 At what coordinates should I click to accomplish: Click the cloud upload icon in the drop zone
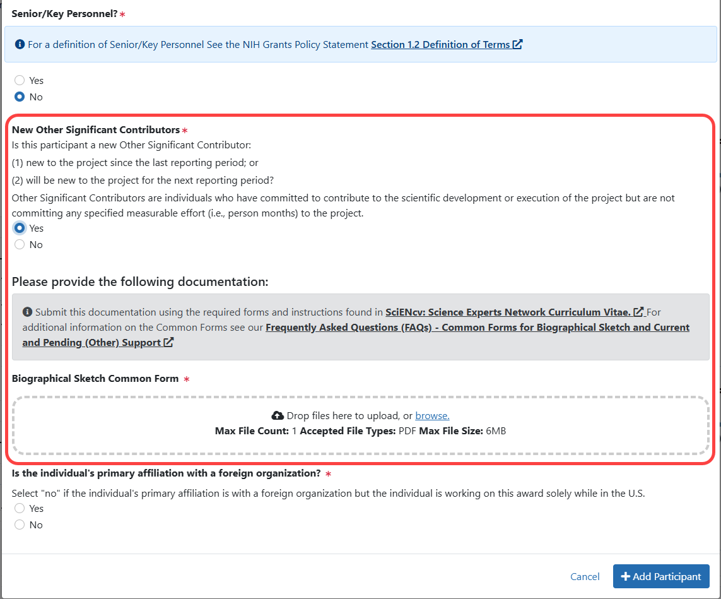(x=278, y=415)
